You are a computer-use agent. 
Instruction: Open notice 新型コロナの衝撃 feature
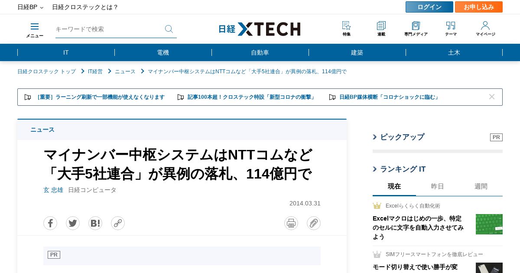[x=252, y=97]
